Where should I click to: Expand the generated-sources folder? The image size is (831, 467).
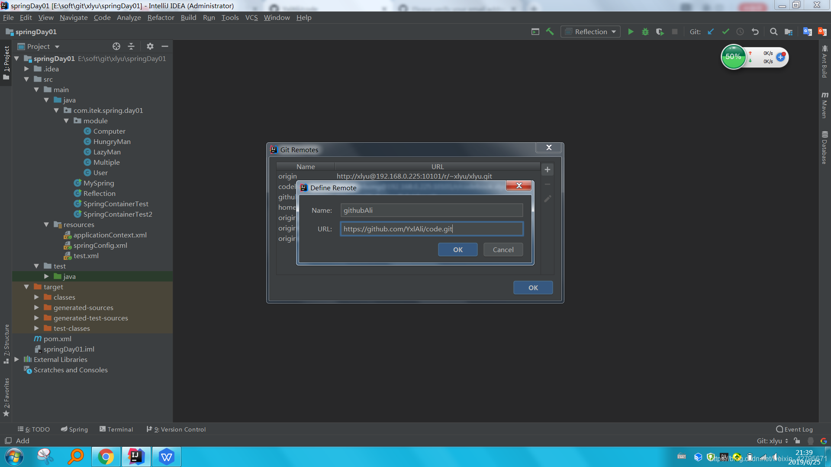pyautogui.click(x=36, y=307)
